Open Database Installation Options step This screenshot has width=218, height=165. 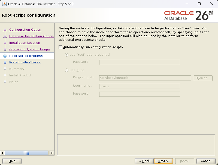tap(32, 36)
